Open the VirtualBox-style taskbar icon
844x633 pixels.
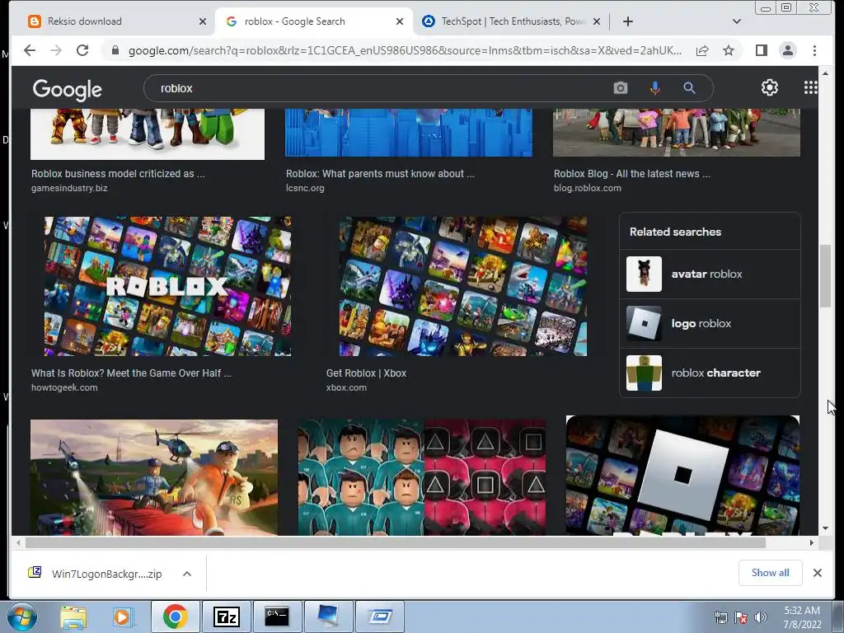[379, 617]
